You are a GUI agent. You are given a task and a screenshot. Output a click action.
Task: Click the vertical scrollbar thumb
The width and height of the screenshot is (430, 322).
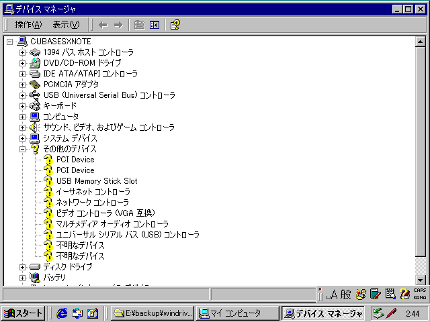pyautogui.click(x=420, y=152)
